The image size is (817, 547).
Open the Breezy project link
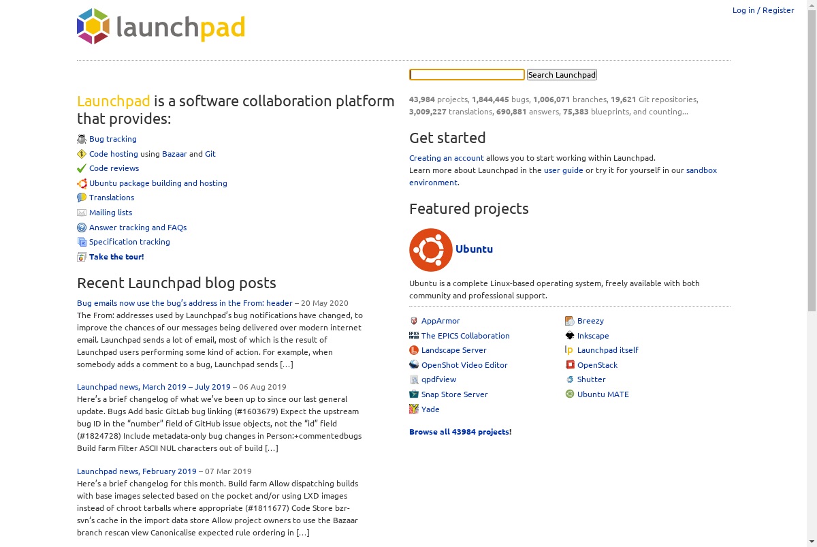pyautogui.click(x=591, y=321)
